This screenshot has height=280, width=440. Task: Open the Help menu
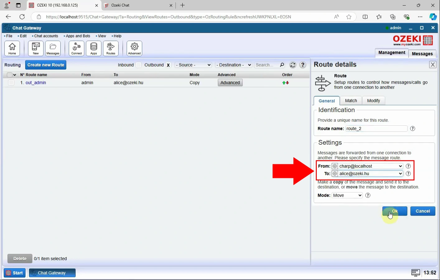coord(117,36)
